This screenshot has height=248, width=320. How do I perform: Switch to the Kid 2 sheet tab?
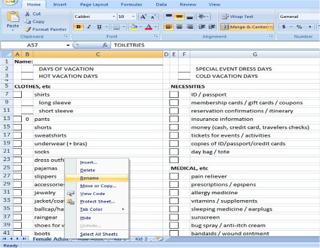pyautogui.click(x=141, y=239)
